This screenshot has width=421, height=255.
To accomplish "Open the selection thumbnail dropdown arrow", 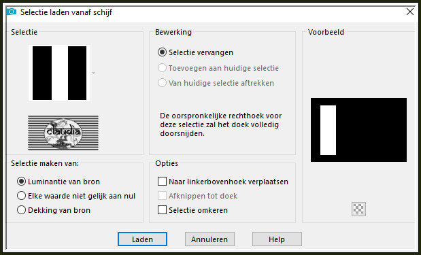I will (93, 73).
